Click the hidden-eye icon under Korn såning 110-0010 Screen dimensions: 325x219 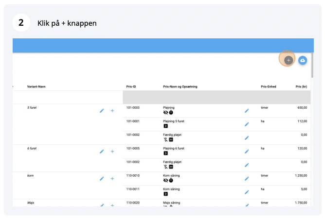165,181
